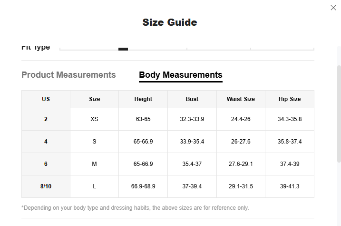This screenshot has width=341, height=226.
Task: Click the US column header
Action: point(46,99)
